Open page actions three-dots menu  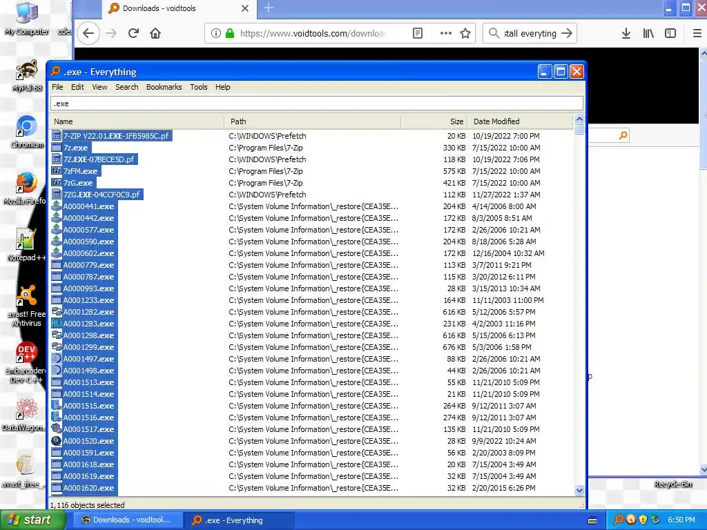pyautogui.click(x=445, y=33)
